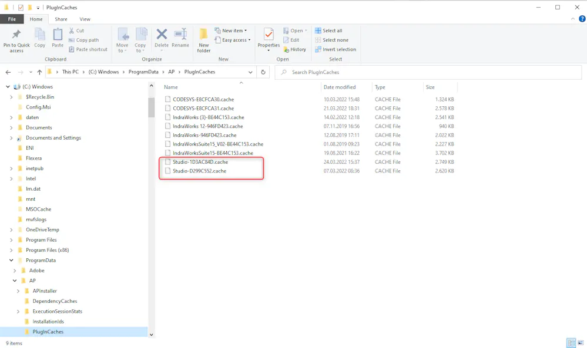587x348 pixels.
Task: Open the File tab
Action: click(x=12, y=19)
